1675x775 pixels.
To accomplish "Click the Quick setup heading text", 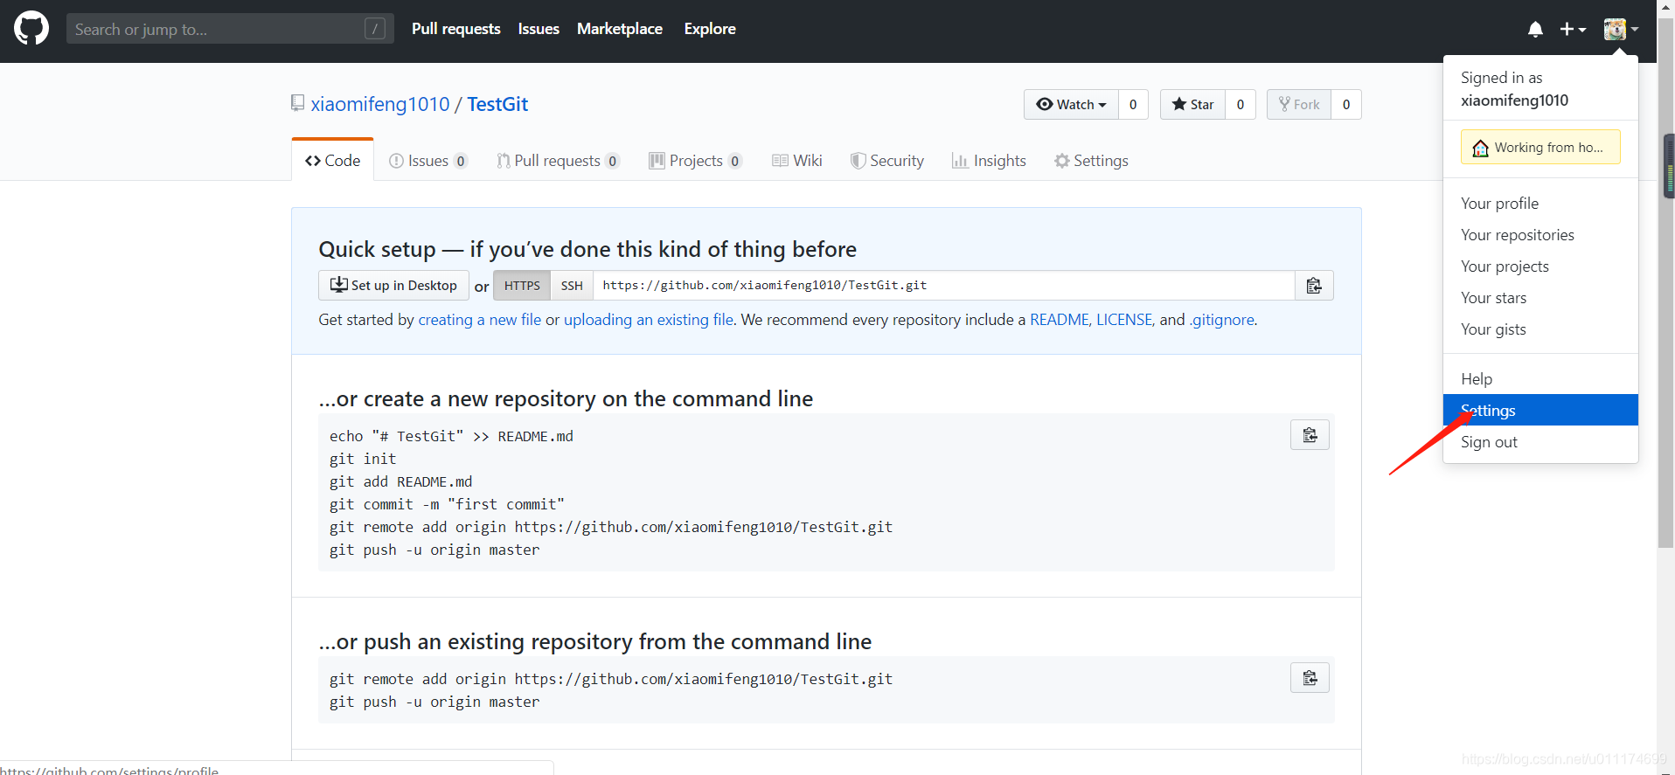I will pos(587,249).
